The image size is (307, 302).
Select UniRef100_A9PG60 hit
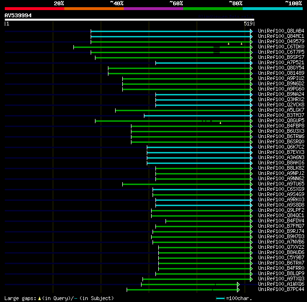[x=281, y=89]
